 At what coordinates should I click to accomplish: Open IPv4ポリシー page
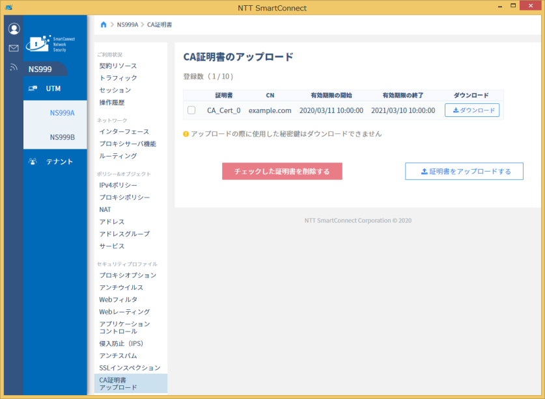(x=118, y=185)
